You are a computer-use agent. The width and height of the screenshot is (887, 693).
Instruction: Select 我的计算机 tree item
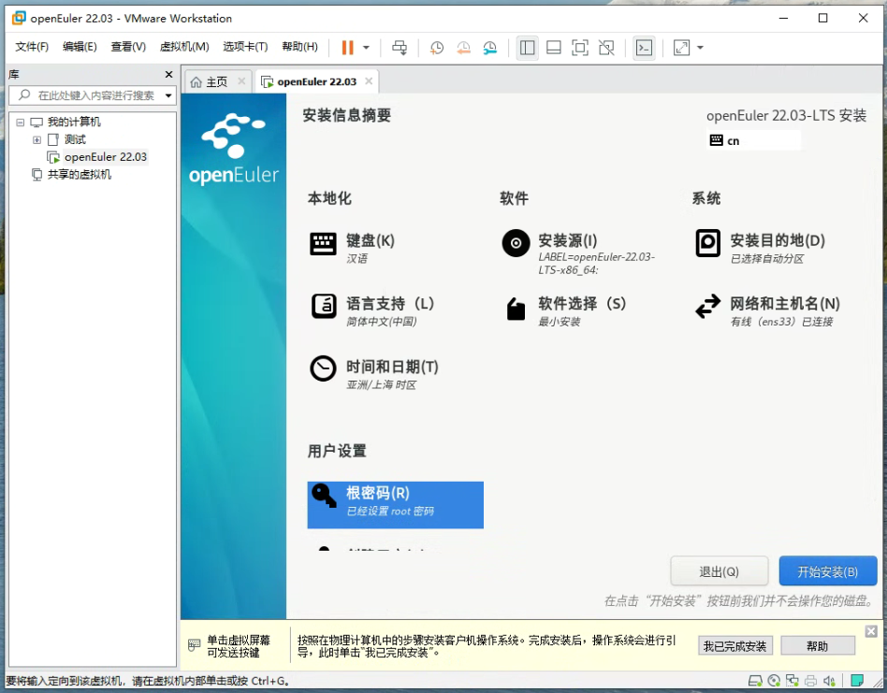pyautogui.click(x=74, y=123)
